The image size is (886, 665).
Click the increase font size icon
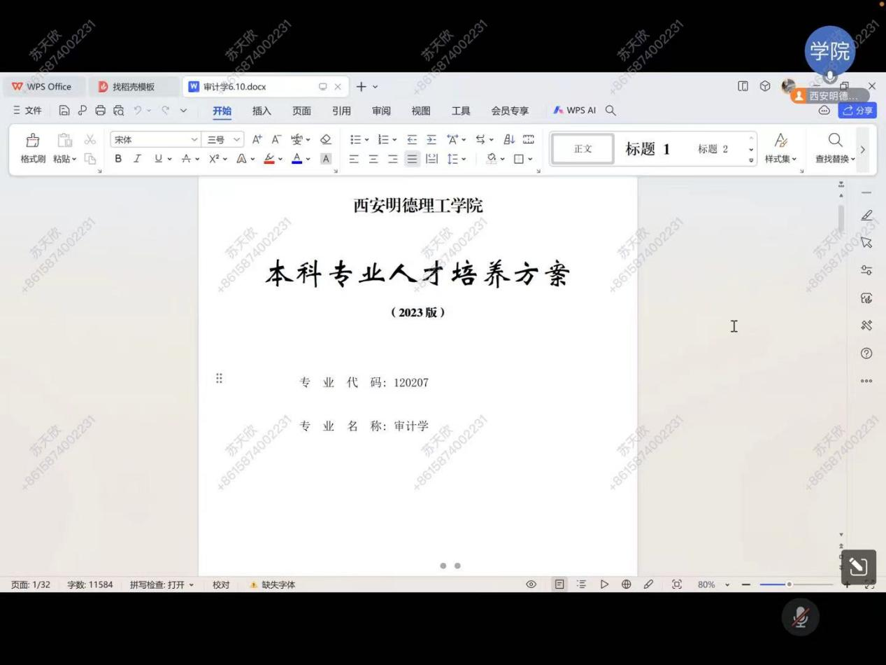point(257,139)
